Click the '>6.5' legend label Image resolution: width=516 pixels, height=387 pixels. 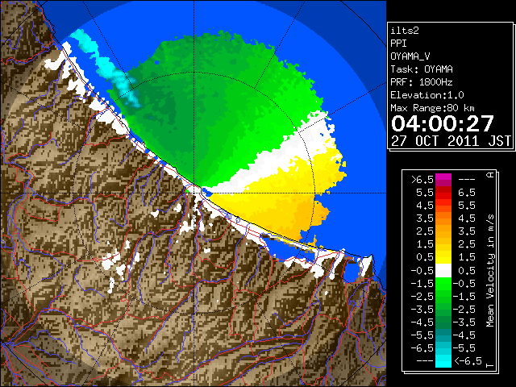coord(422,180)
